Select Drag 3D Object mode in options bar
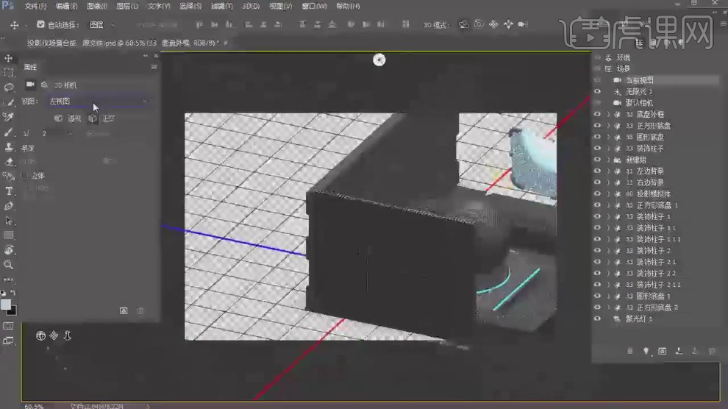Viewport: 728px width, 409px height. point(493,24)
